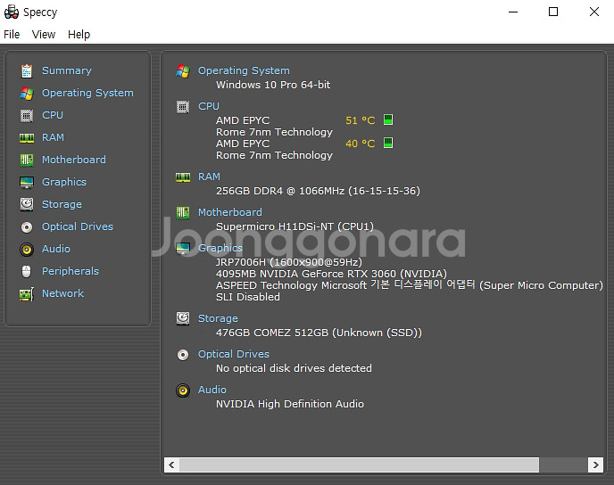Follow the Audio heading link in summary
Image resolution: width=614 pixels, height=485 pixels.
point(212,390)
